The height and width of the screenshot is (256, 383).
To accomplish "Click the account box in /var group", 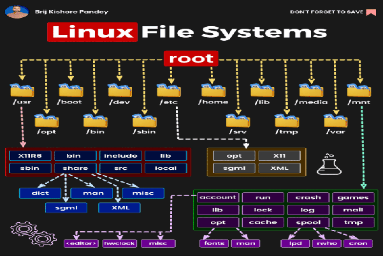I will (x=217, y=197).
